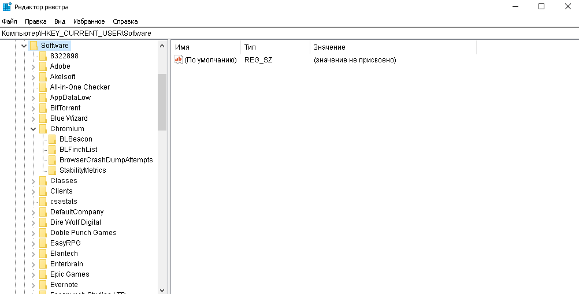Expand the Dire Wolf Digital key

[x=34, y=223]
